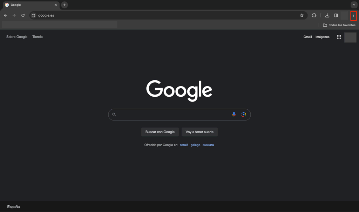359x212 pixels.
Task: Reload the google.es page
Action: (x=23, y=15)
